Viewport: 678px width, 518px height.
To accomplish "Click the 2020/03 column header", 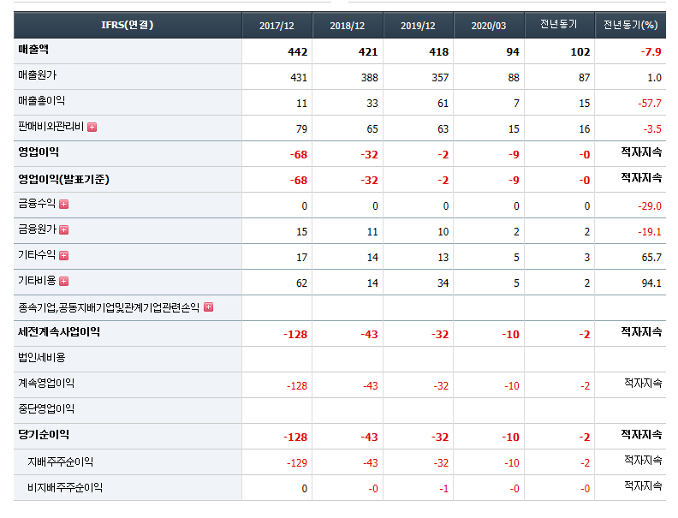I will tap(489, 26).
